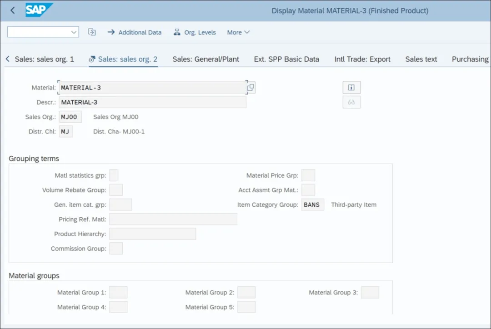Switch to Intl Trade: Export tab

(362, 59)
